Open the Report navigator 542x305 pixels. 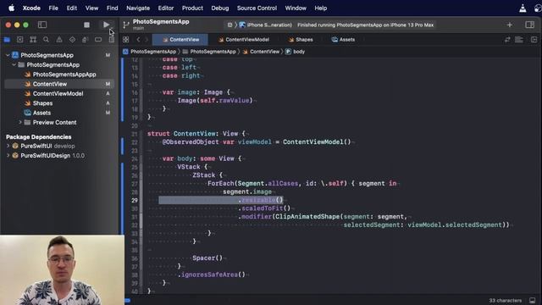pyautogui.click(x=111, y=40)
